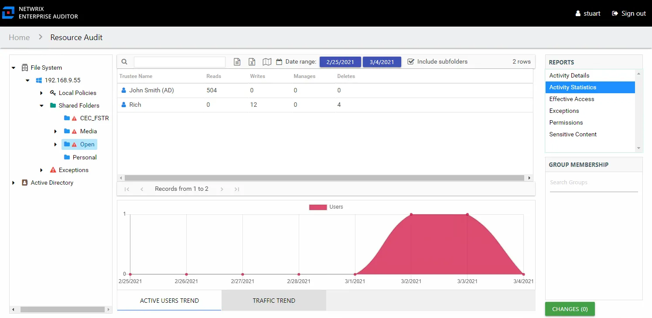Click the 3/2/2021 data point on chart

point(411,214)
